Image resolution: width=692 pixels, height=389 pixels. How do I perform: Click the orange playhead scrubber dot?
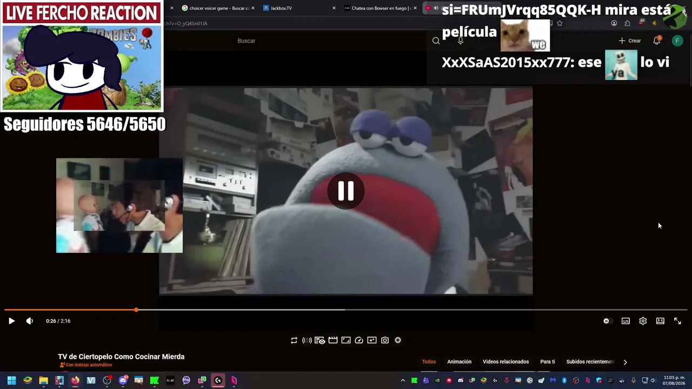point(136,310)
